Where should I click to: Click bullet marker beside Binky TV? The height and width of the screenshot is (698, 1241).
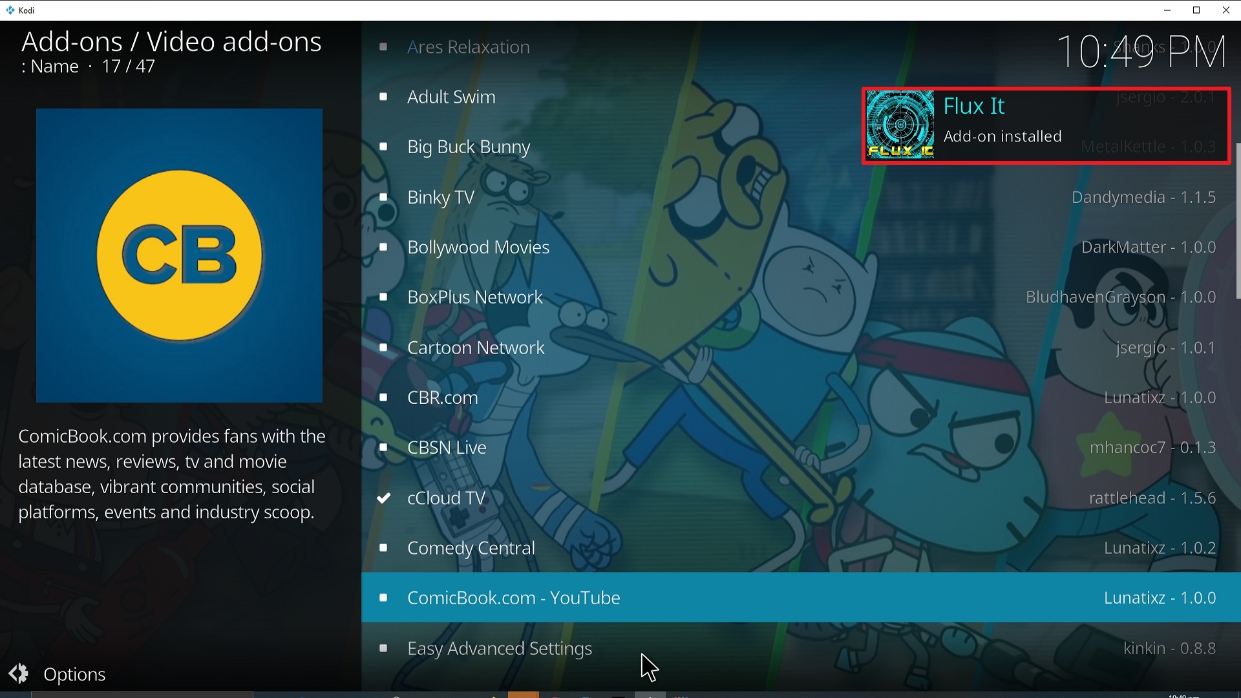(384, 197)
